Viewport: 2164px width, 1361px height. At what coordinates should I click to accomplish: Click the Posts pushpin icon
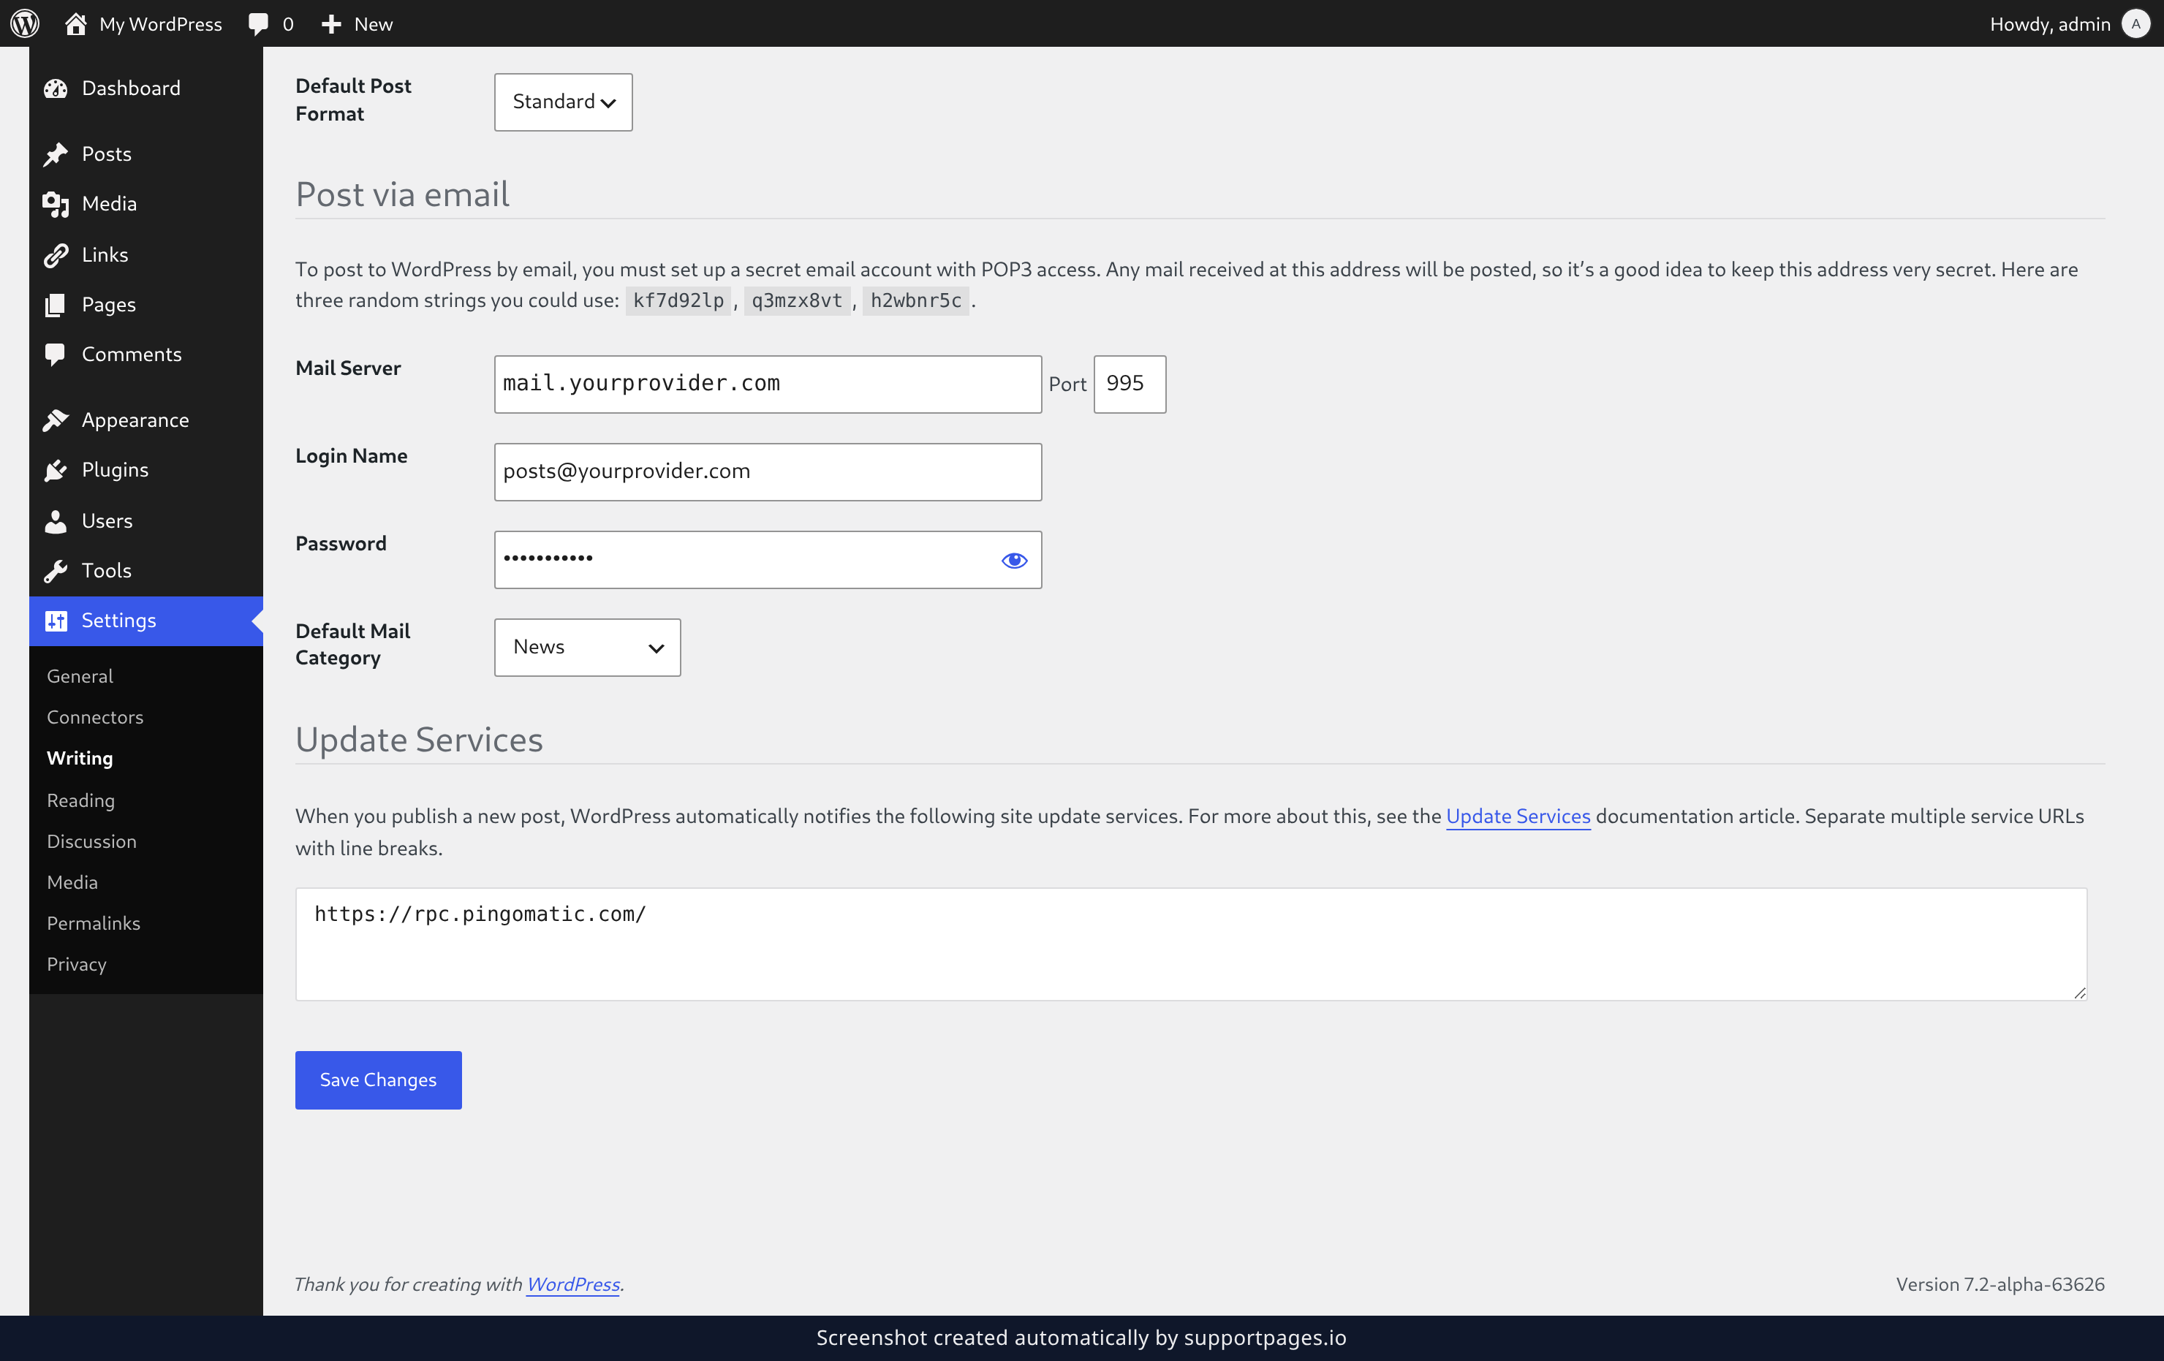click(56, 153)
